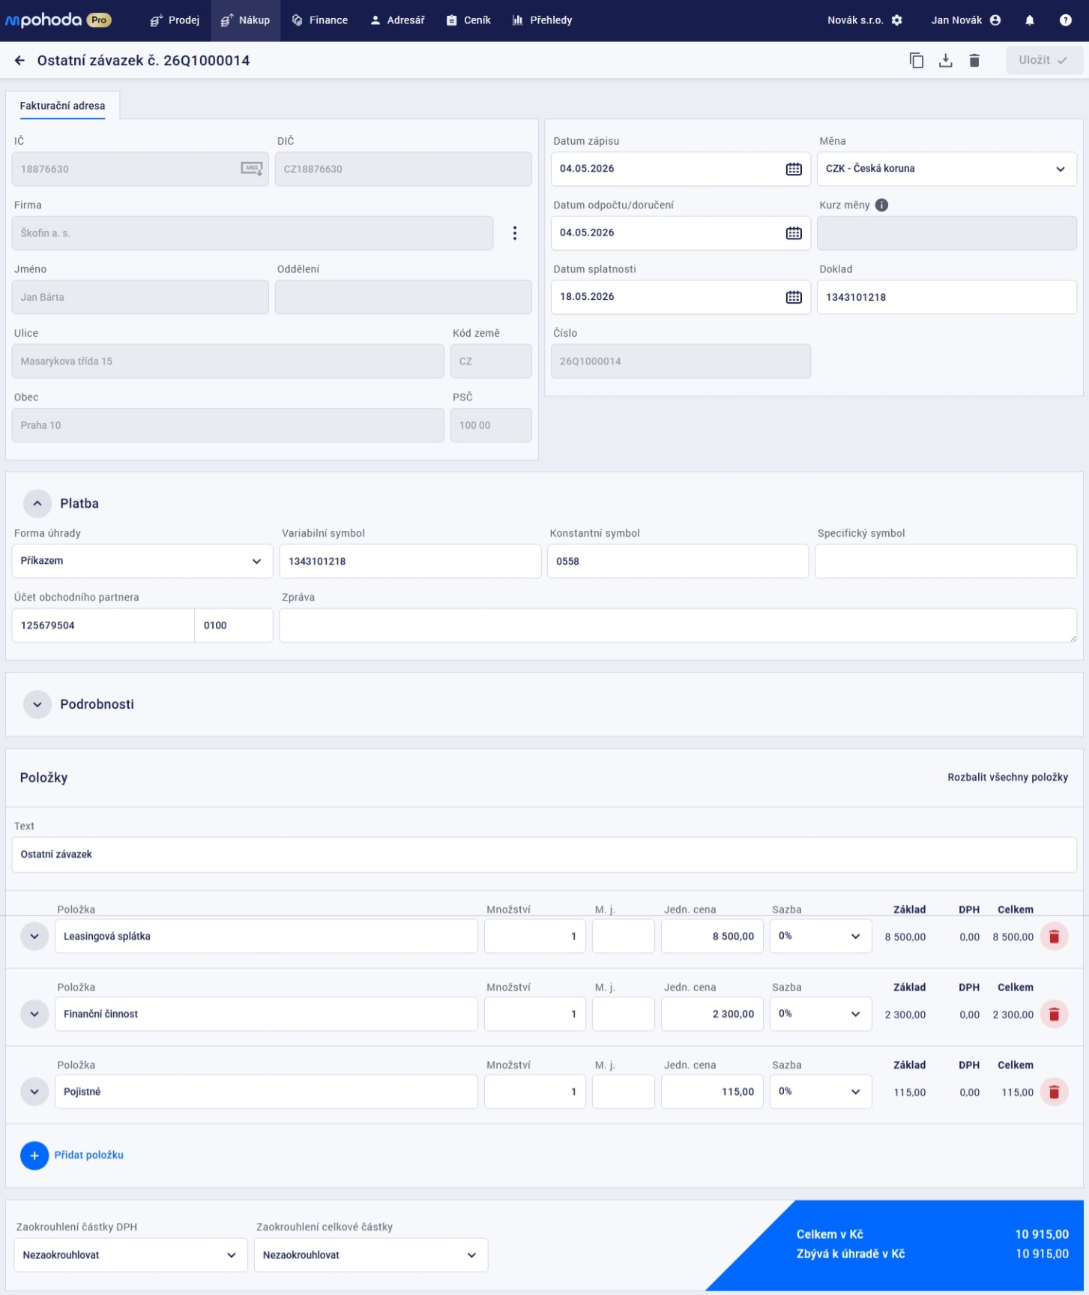Screen dimensions: 1089x1295
Task: Open the Nákup menu
Action: 245,20
